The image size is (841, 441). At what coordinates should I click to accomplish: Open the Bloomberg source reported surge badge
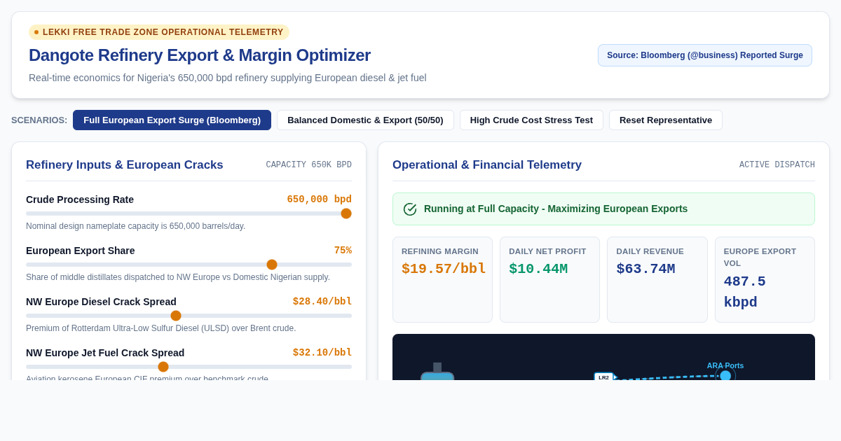[705, 55]
